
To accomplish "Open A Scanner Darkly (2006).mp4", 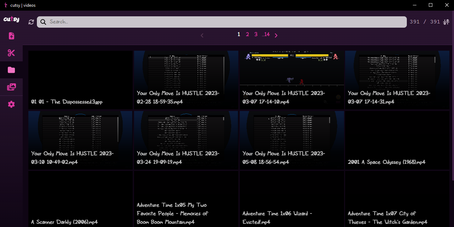I will point(81,199).
